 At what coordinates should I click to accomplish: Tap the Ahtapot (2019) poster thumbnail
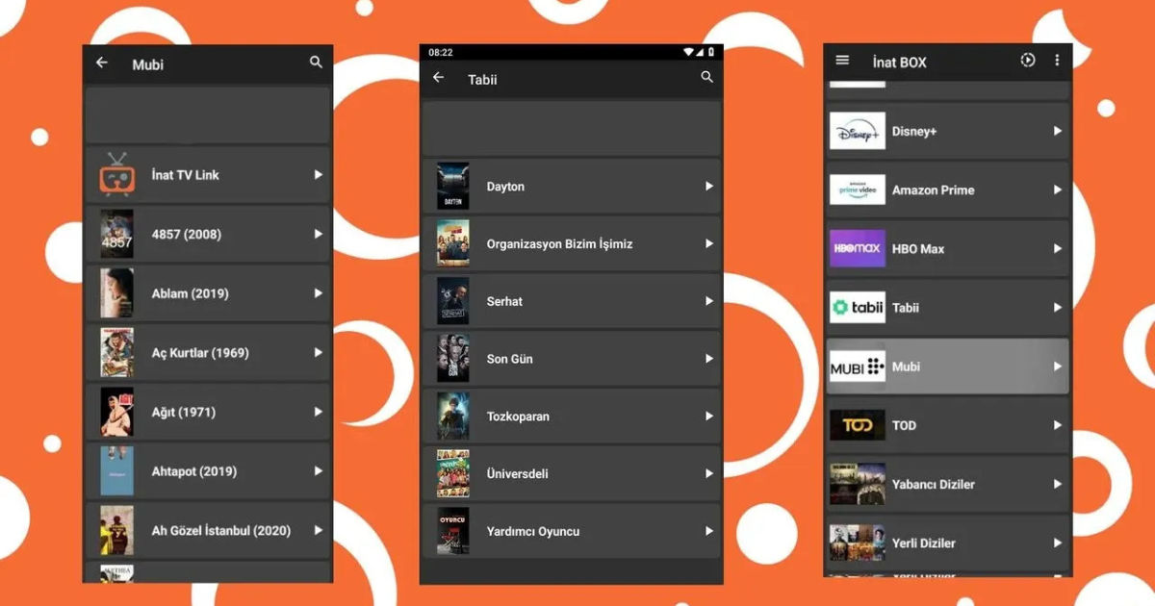tap(117, 471)
